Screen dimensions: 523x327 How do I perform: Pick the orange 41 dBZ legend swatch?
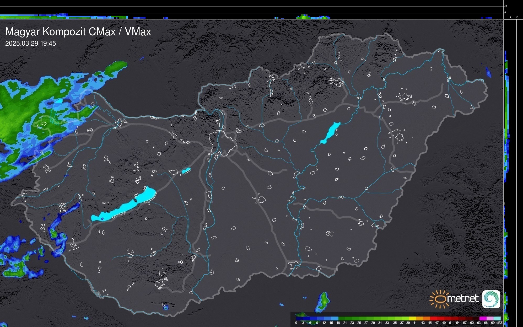[x=419, y=318]
